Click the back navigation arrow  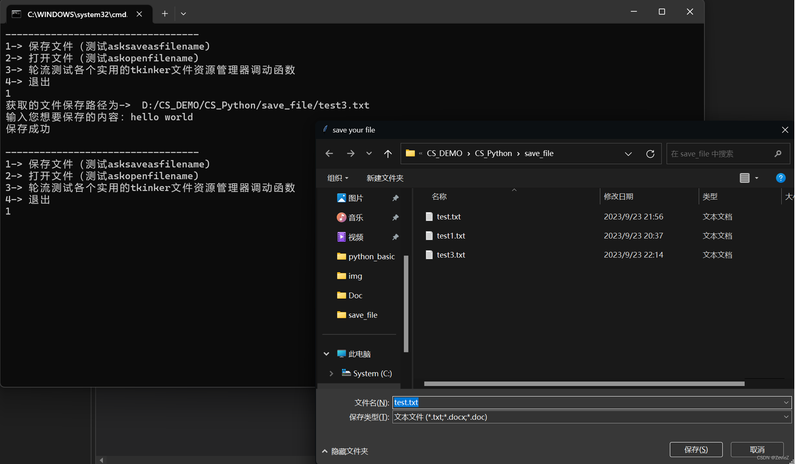[x=329, y=153]
